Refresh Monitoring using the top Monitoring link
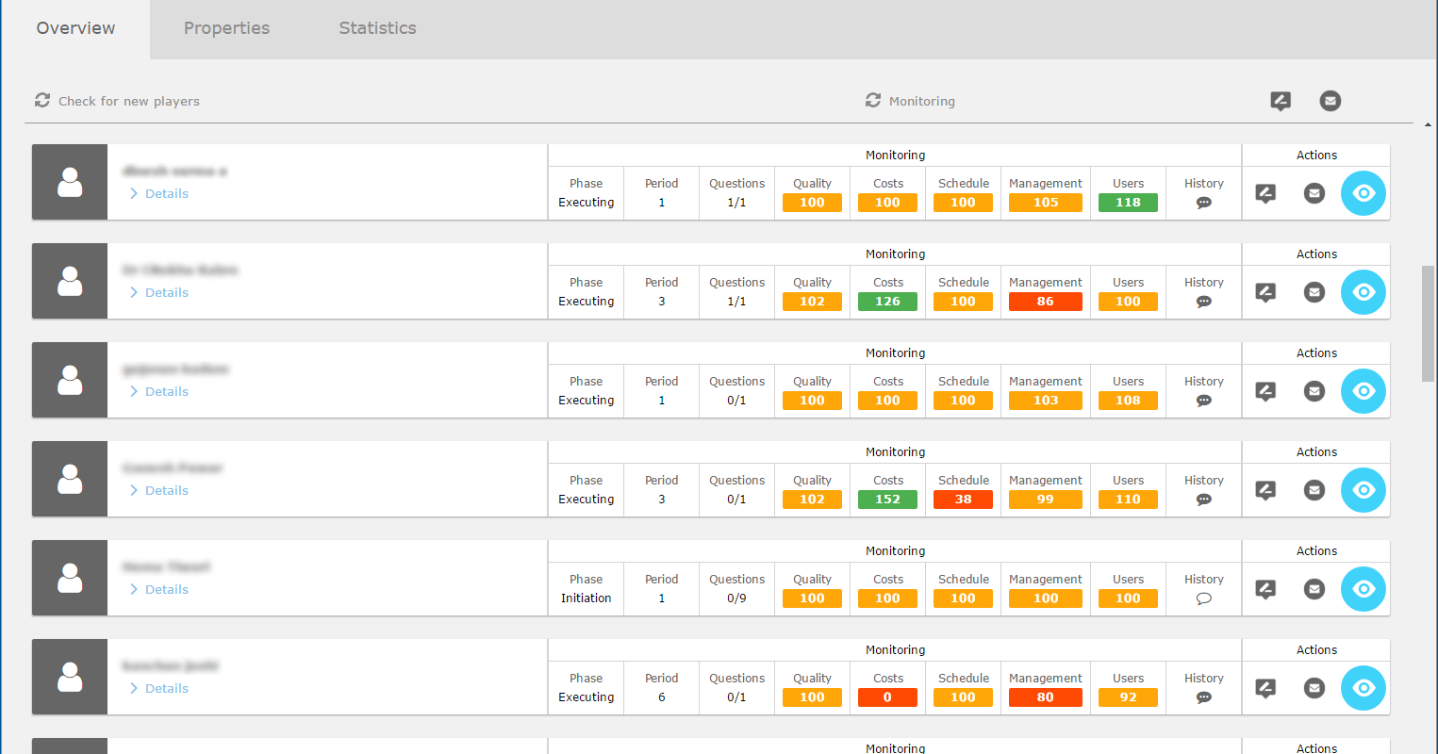This screenshot has height=754, width=1438. point(910,101)
